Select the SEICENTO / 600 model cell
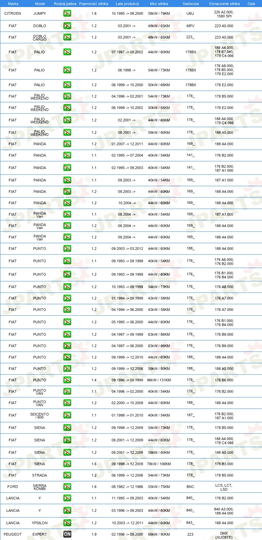 [40, 416]
